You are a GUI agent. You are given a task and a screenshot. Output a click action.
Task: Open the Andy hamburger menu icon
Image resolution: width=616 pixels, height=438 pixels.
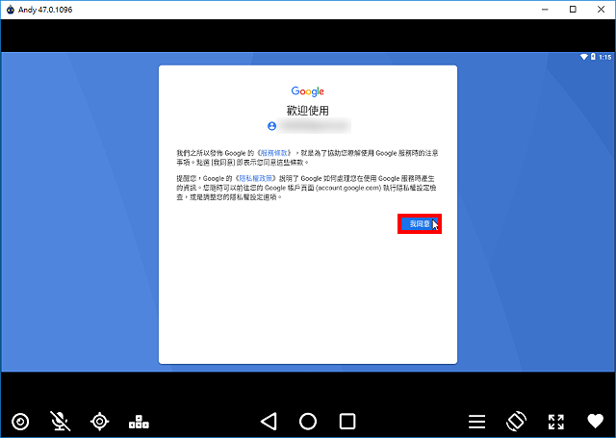pyautogui.click(x=477, y=422)
